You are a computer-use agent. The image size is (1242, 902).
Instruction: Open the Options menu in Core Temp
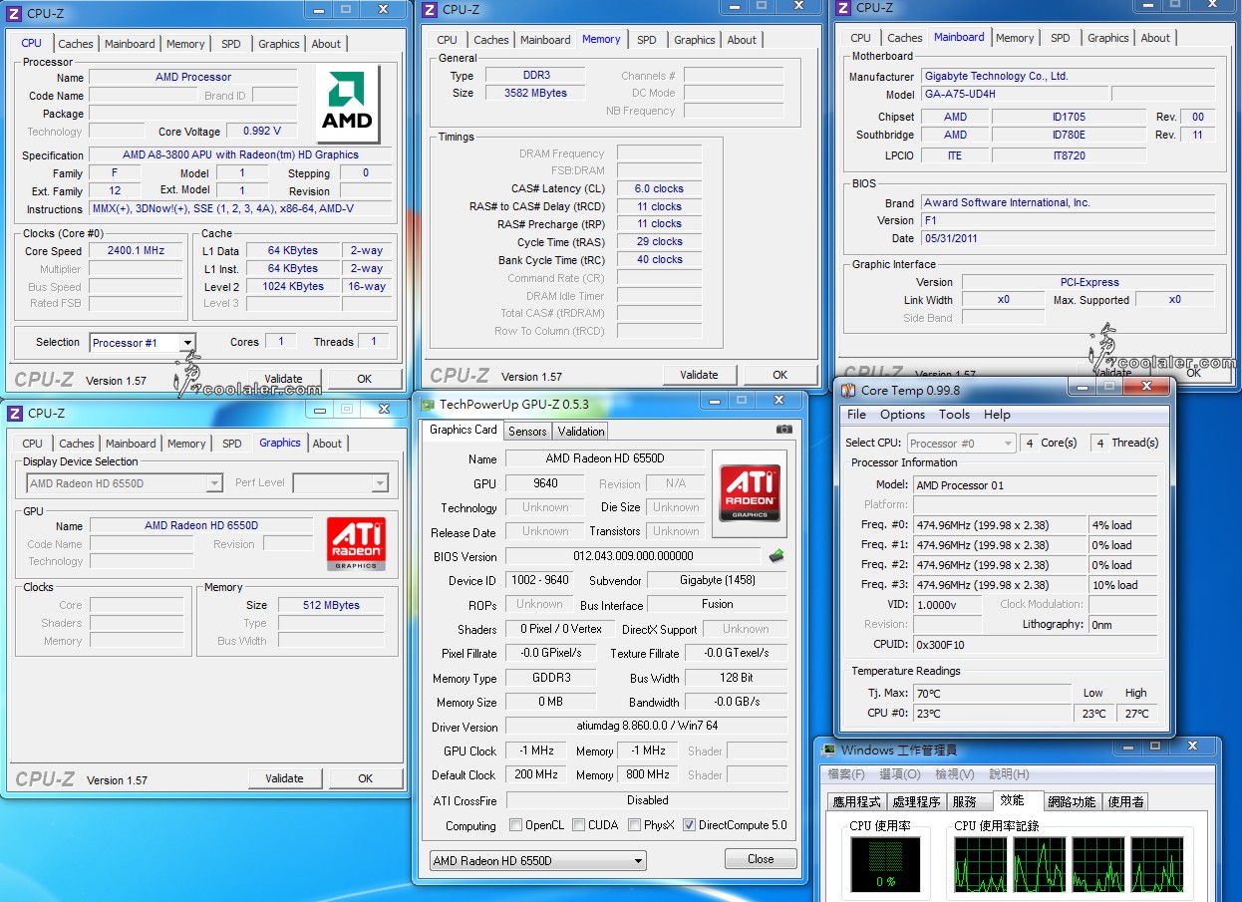click(x=902, y=415)
